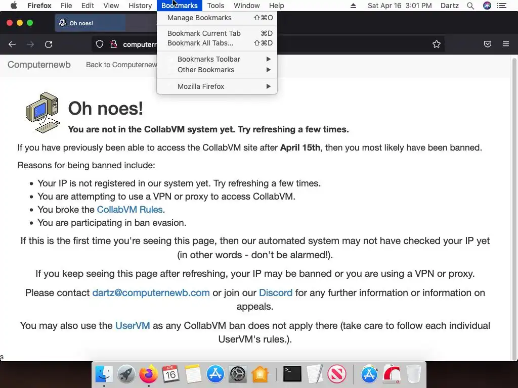
Task: Open the UserVM link
Action: (133, 326)
